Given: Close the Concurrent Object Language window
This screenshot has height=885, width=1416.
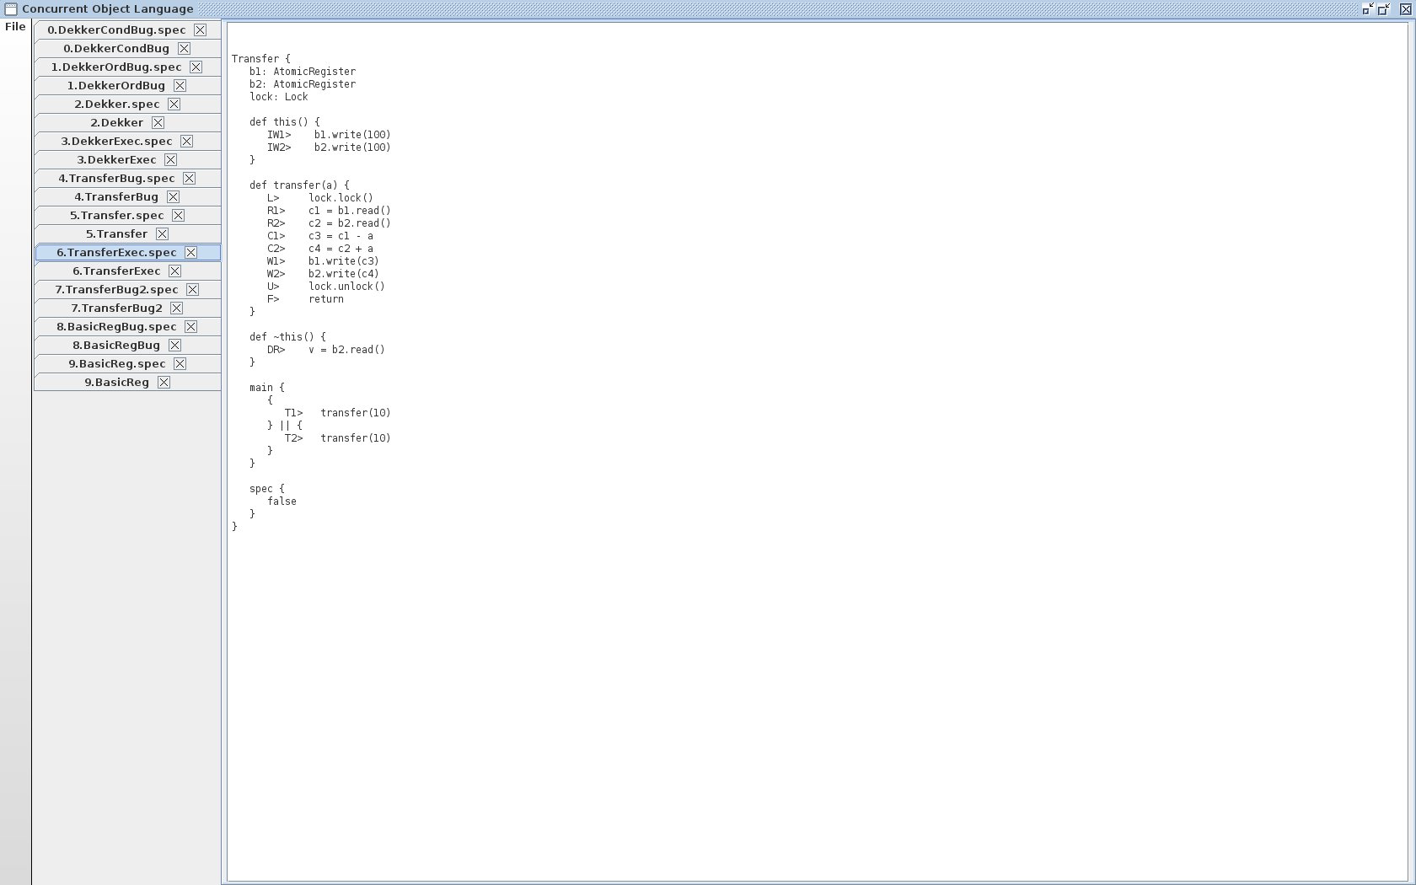Looking at the screenshot, I should (1406, 9).
